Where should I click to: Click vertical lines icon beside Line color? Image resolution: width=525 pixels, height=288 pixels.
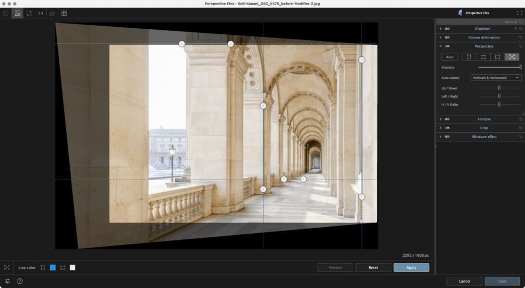[43, 268]
